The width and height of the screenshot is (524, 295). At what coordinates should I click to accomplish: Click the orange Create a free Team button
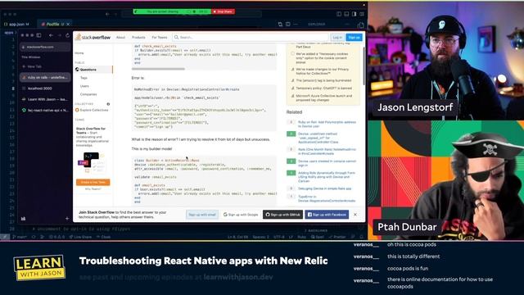(x=93, y=182)
